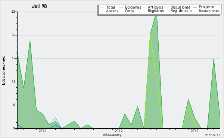Screen dimensions: 224x138
Task: Click the purple Otros line swatch
Action: tap(121, 11)
